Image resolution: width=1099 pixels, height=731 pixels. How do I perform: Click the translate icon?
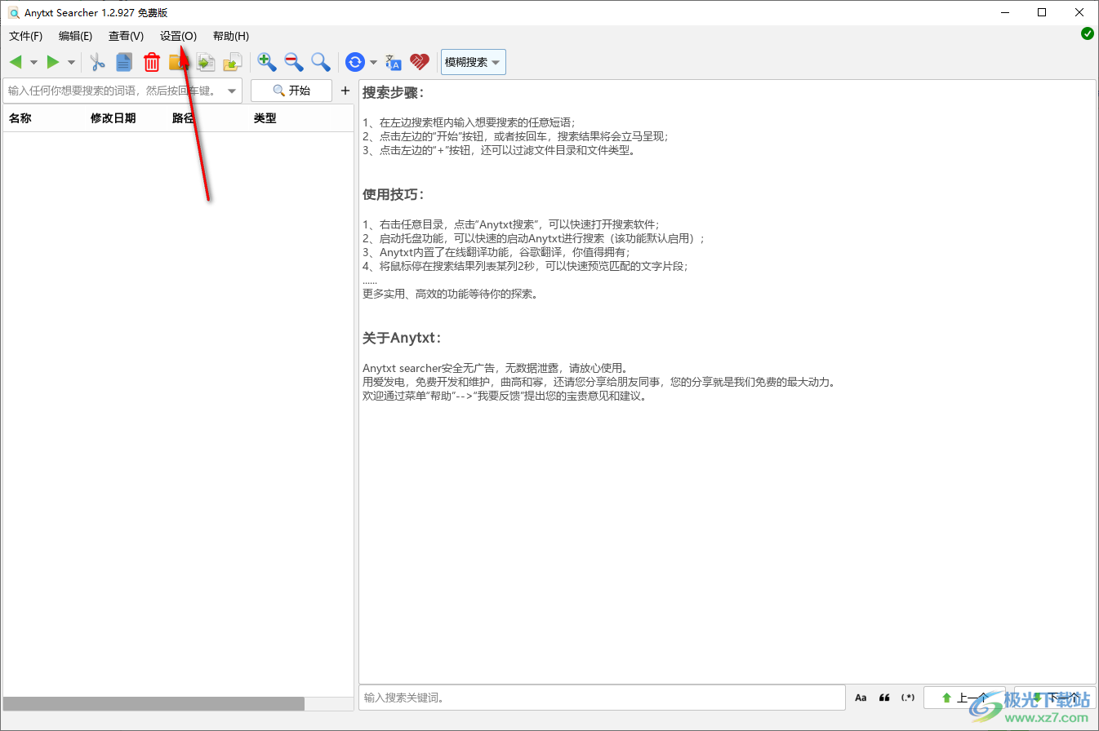pos(394,62)
